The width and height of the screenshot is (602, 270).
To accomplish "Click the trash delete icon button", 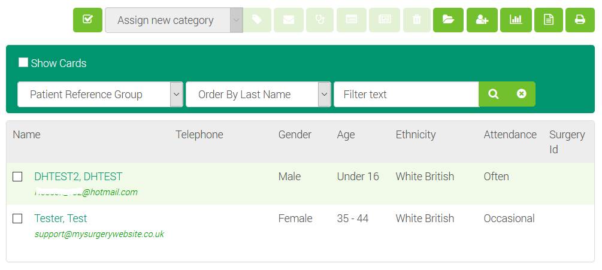I will point(417,20).
